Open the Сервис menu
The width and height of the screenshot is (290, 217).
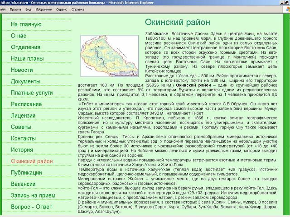click(x=62, y=9)
